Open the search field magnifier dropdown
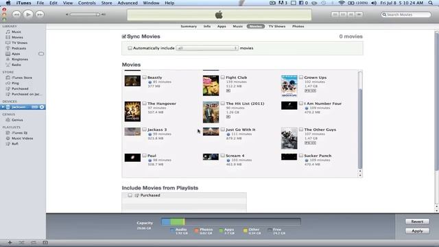The width and height of the screenshot is (439, 247). 384,14
